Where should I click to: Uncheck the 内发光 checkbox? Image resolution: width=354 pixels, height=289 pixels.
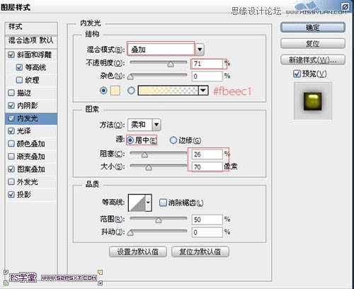(x=11, y=118)
